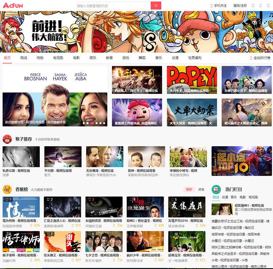Open the 宅男福利 navigation tab
The width and height of the screenshot is (273, 269).
click(195, 58)
